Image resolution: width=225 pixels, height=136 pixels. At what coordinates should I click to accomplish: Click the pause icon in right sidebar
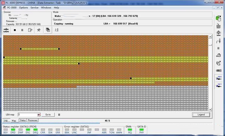pos(218,48)
